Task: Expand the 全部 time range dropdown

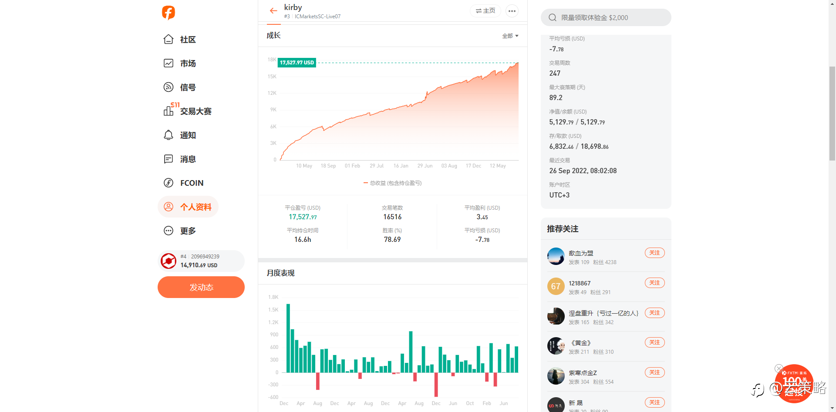Action: pyautogui.click(x=510, y=36)
